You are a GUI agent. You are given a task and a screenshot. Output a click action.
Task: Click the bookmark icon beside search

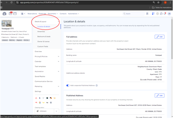147,14
